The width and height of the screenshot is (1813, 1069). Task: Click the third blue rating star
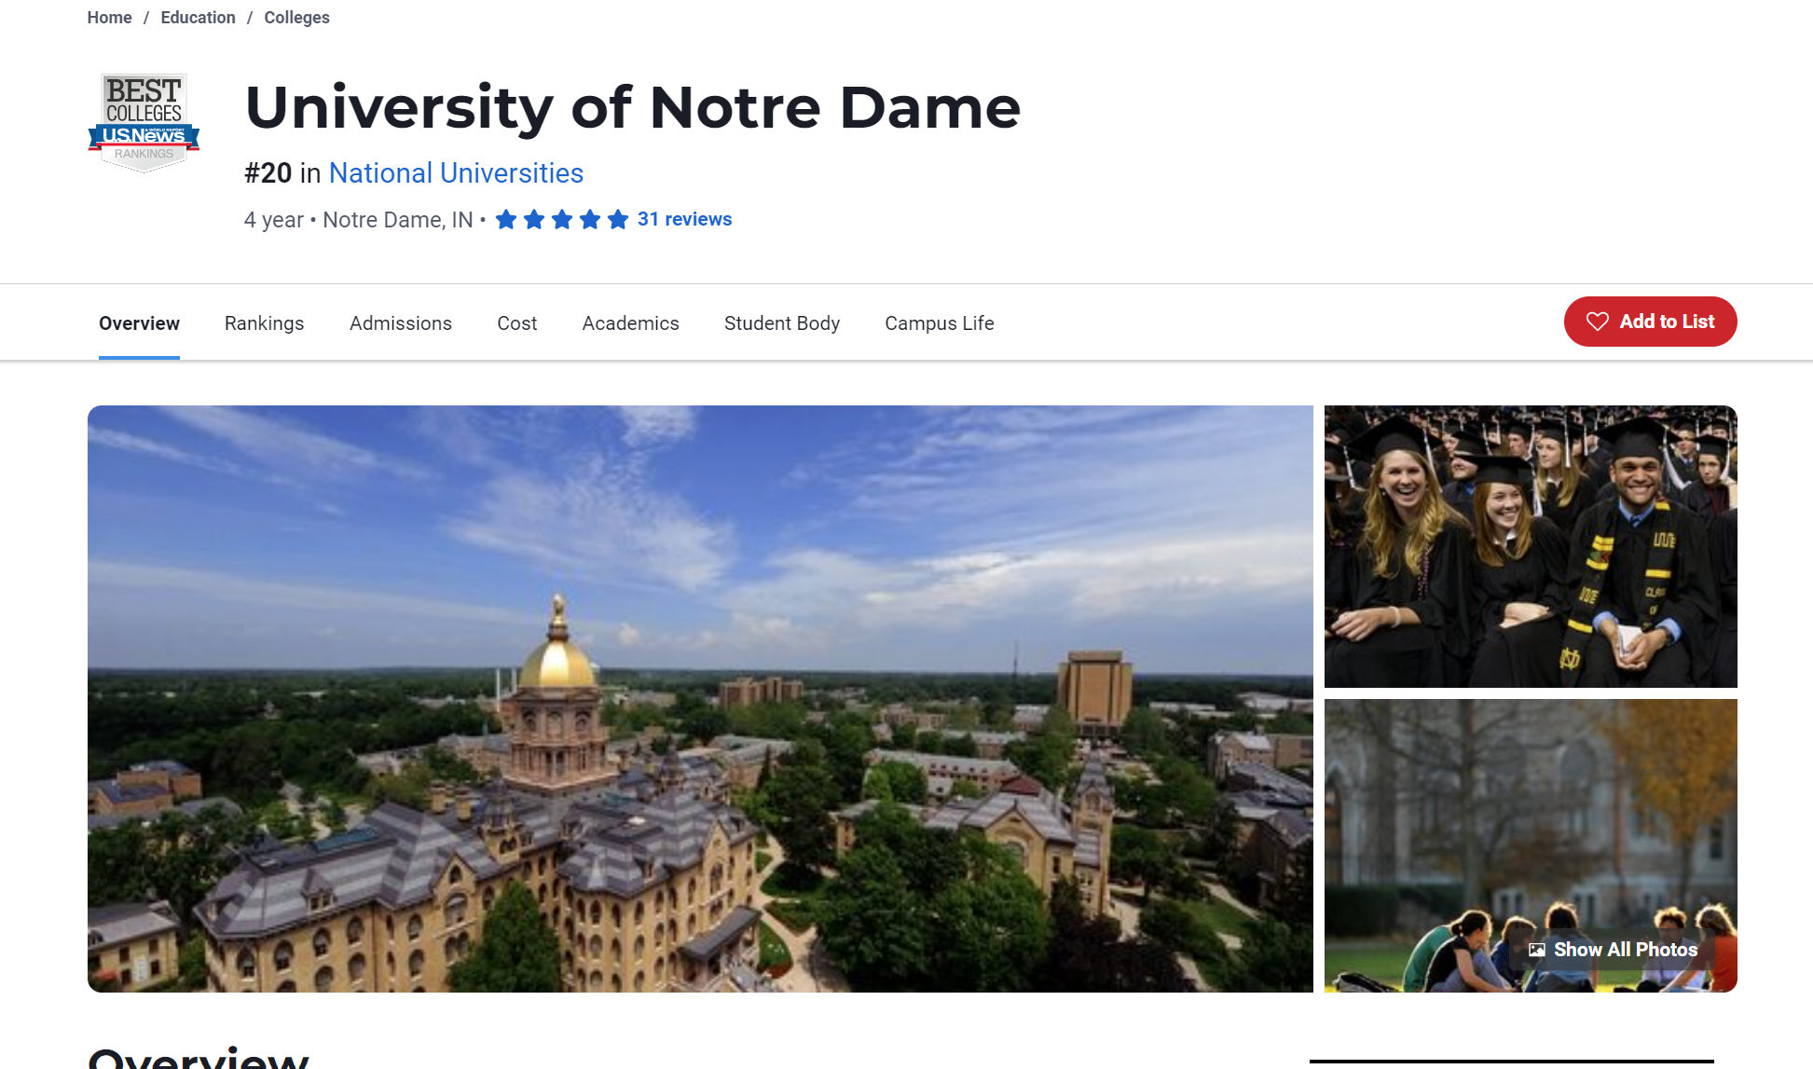[x=562, y=220]
